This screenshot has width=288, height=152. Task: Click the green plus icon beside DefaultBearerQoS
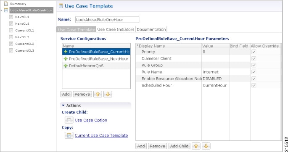pyautogui.click(x=66, y=66)
